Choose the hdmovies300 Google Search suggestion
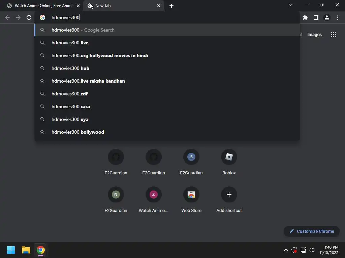Viewport: 345px width, 258px height. tap(167, 30)
